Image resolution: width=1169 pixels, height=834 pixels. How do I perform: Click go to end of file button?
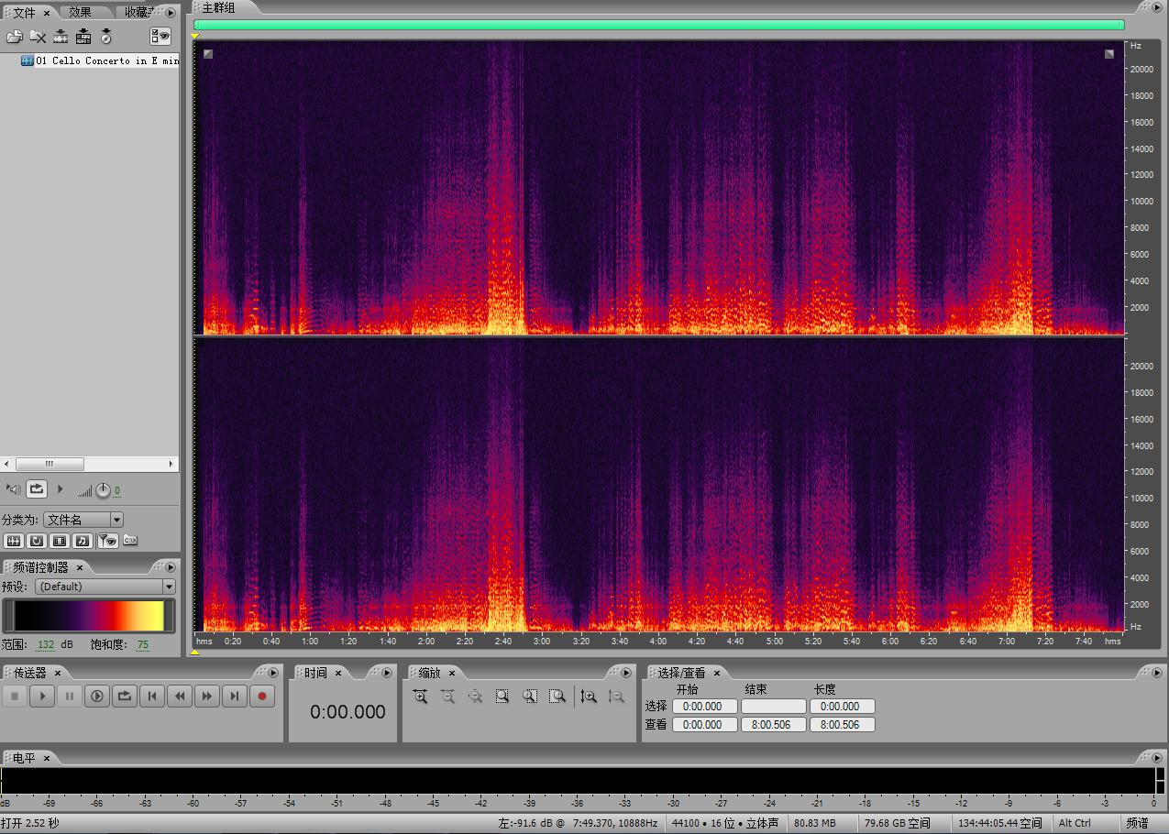235,697
